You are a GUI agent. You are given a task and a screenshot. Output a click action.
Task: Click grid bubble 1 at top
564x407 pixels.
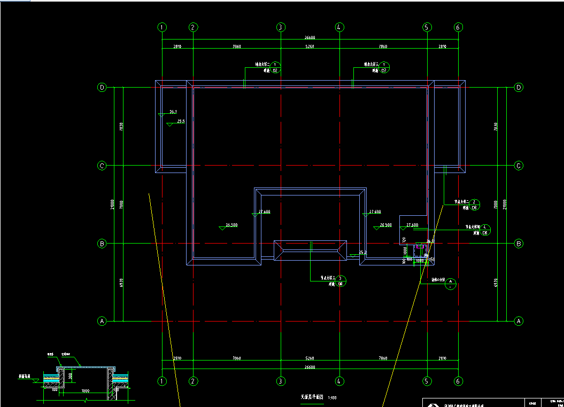(x=162, y=27)
